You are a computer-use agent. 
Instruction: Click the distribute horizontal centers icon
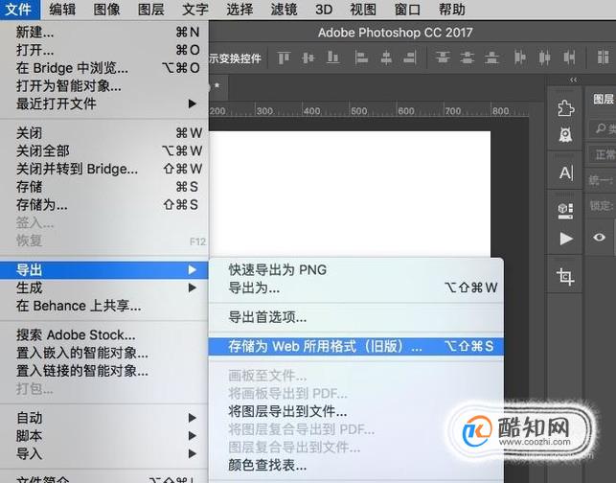[x=544, y=57]
